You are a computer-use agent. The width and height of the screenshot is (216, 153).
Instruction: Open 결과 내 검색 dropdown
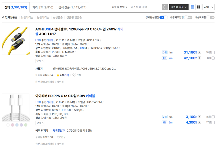(x=179, y=7)
